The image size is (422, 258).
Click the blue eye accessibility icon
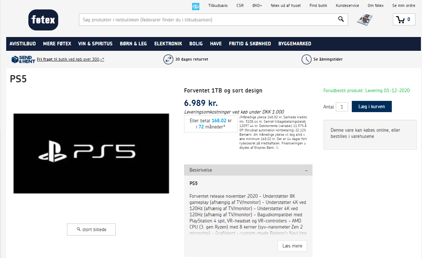(x=196, y=7)
